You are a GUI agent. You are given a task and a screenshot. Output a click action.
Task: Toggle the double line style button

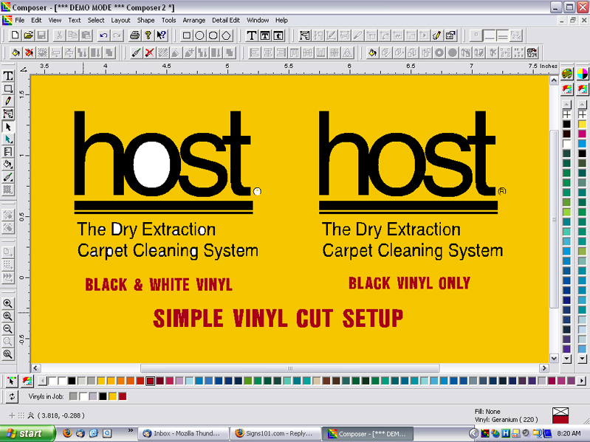point(503,35)
